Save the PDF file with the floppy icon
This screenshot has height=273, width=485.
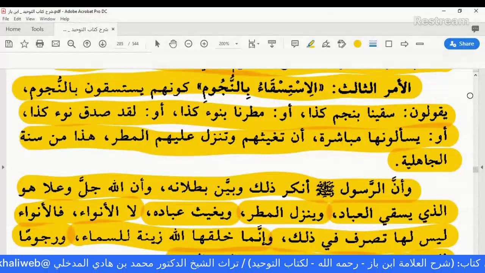tap(9, 44)
